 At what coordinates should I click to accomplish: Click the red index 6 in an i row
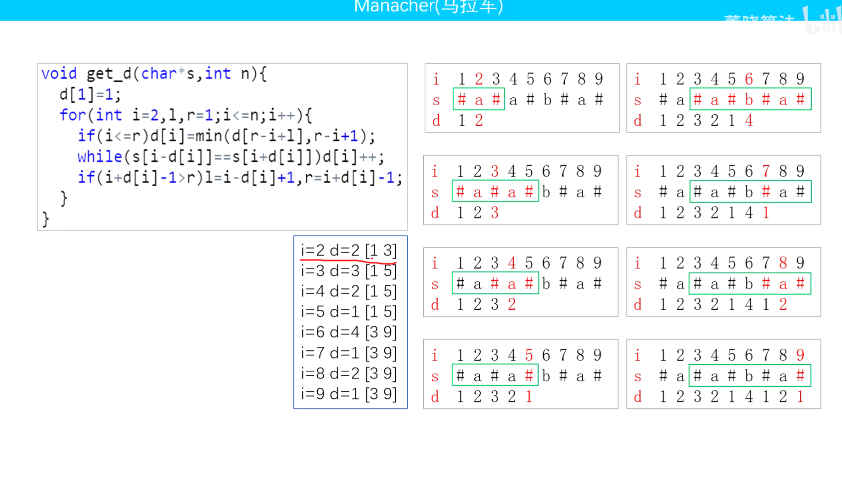[x=749, y=79]
